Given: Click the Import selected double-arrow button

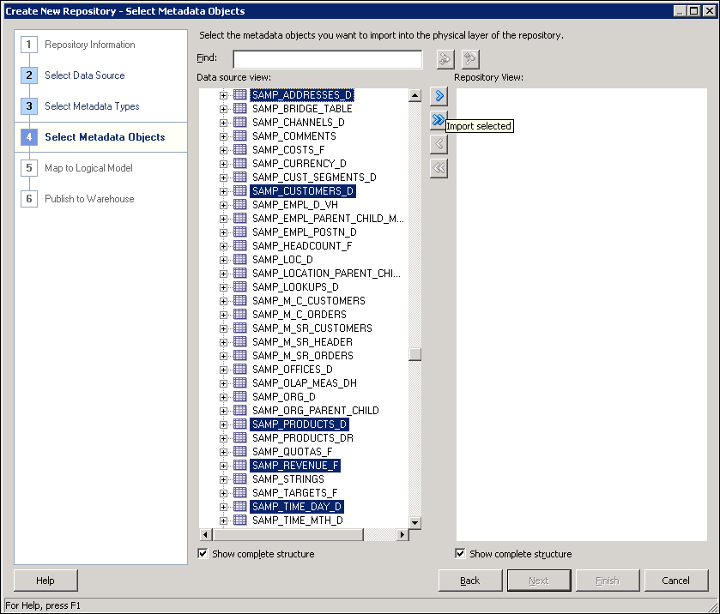Looking at the screenshot, I should tap(439, 120).
